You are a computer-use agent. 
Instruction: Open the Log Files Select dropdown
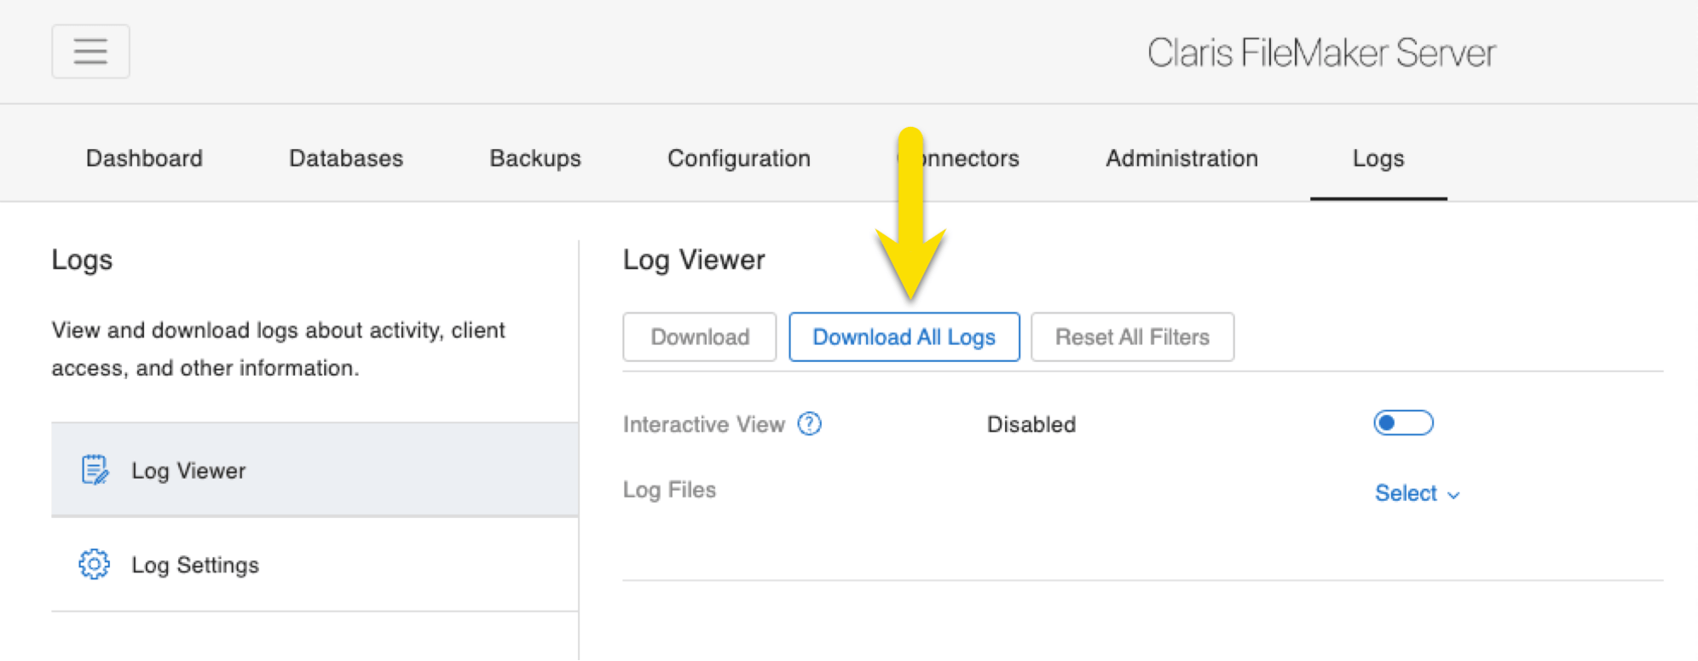(1417, 493)
